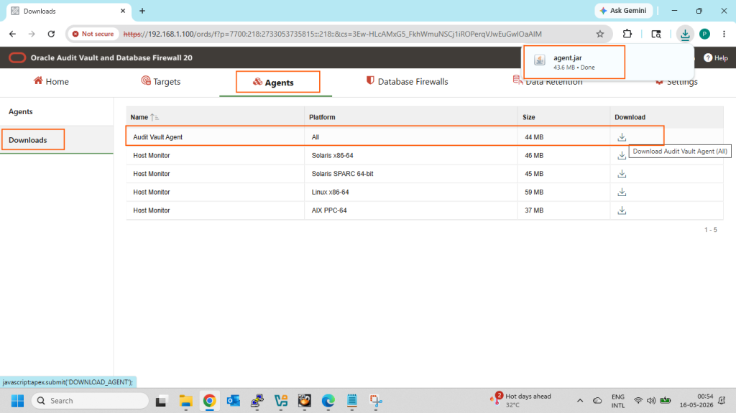This screenshot has width=736, height=413.
Task: Go back to the previous page
Action: click(x=13, y=34)
